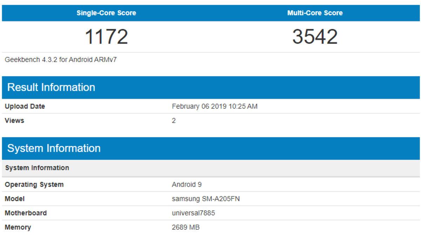The width and height of the screenshot is (421, 236).
Task: Click the Multi-Core Score header
Action: point(315,13)
